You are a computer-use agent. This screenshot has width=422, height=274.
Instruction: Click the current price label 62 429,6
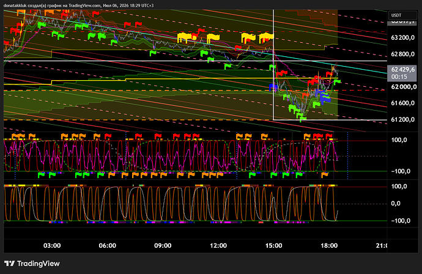pyautogui.click(x=402, y=70)
